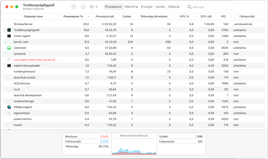This screenshot has height=159, width=268.
Task: Select the Üzenetek process name
Action: (x=20, y=48)
